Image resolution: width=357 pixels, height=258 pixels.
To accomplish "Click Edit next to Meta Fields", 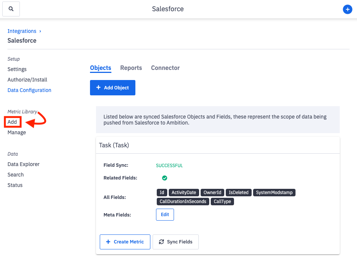I will [165, 215].
